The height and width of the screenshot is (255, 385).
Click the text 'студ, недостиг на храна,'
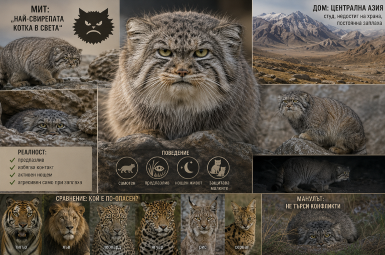point(353,16)
